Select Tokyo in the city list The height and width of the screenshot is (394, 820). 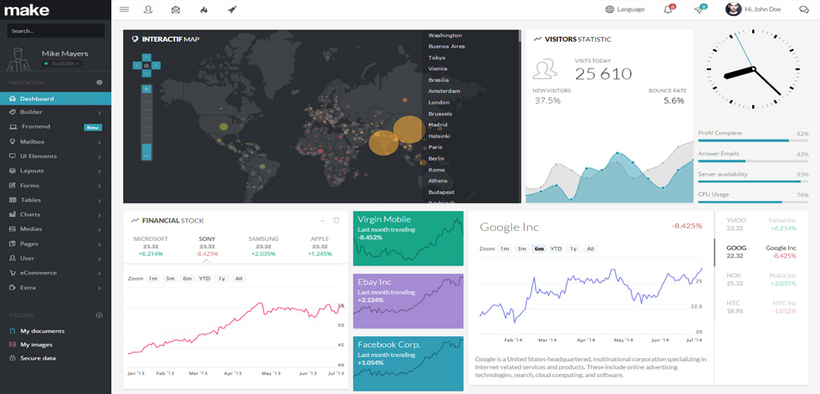click(x=437, y=58)
